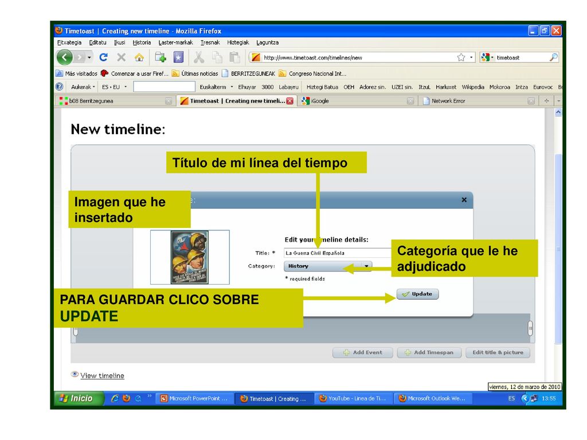This screenshot has height=440, width=587.
Task: Open the back/forward history dropdown arrow
Action: click(89, 57)
